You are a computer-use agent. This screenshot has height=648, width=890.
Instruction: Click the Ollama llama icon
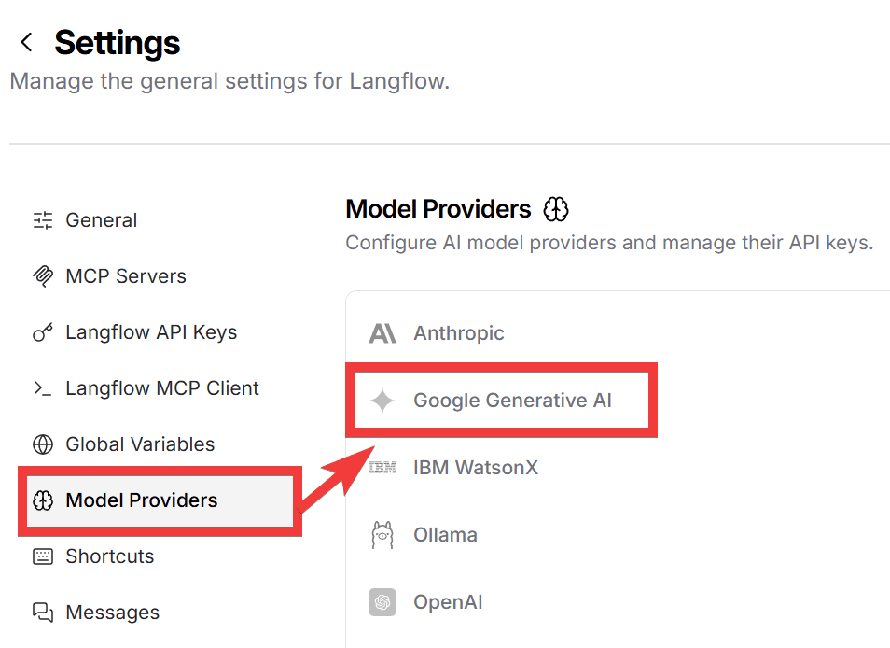[x=382, y=535]
